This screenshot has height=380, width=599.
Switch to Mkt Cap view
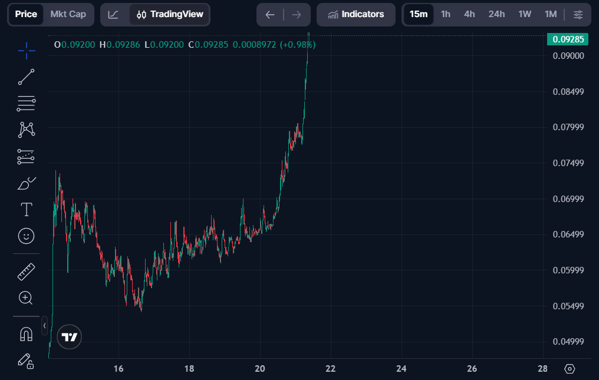pyautogui.click(x=68, y=14)
